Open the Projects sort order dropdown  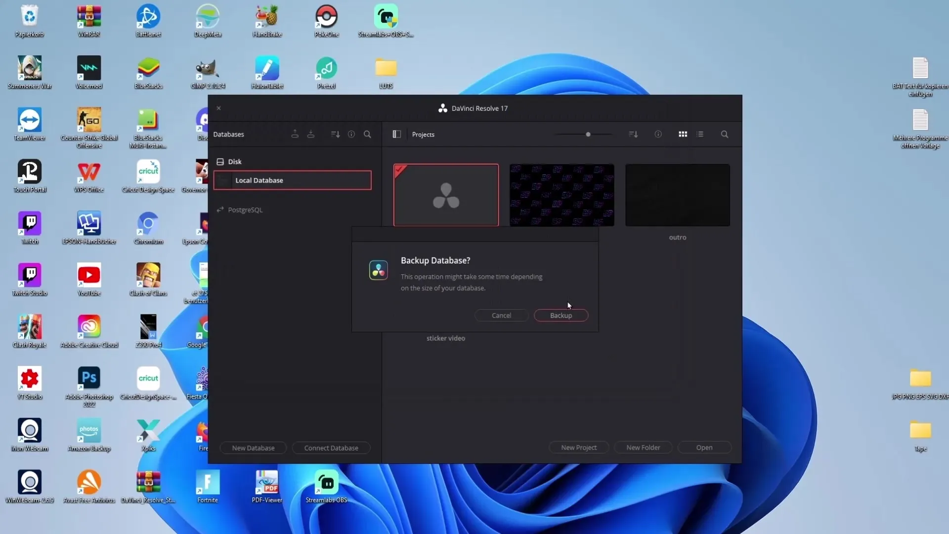[x=633, y=134]
